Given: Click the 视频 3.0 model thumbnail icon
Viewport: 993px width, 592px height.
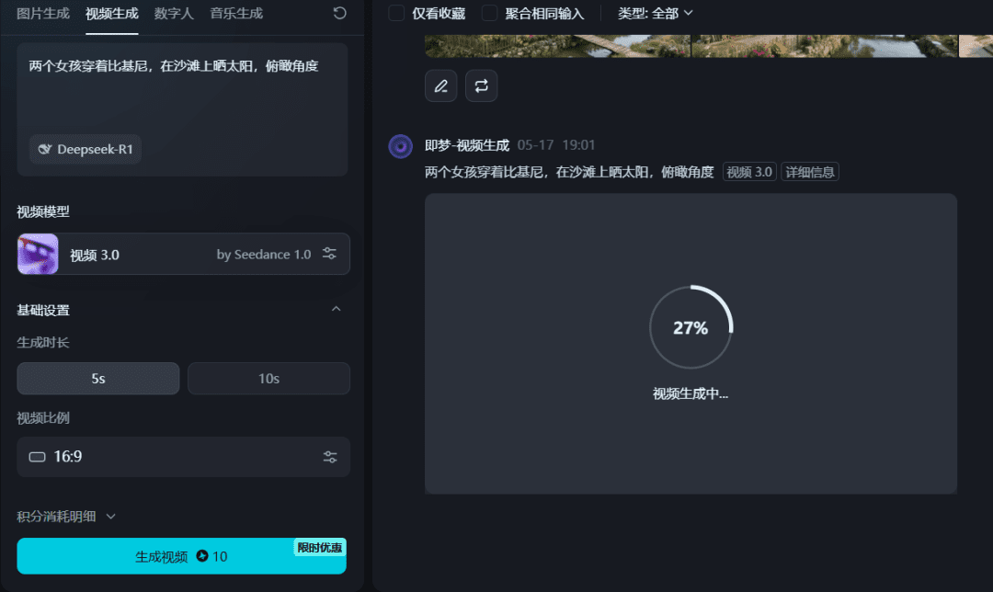Looking at the screenshot, I should 38,254.
